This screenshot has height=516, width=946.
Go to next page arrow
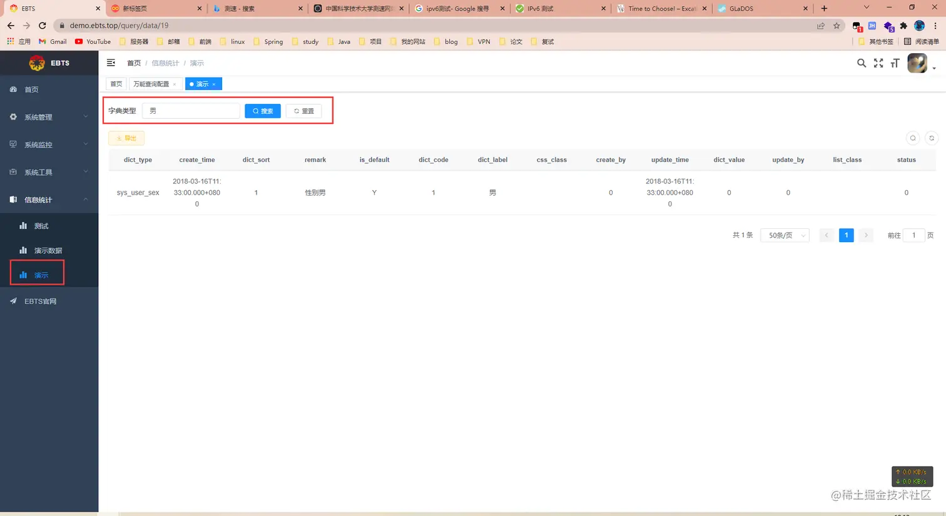866,235
